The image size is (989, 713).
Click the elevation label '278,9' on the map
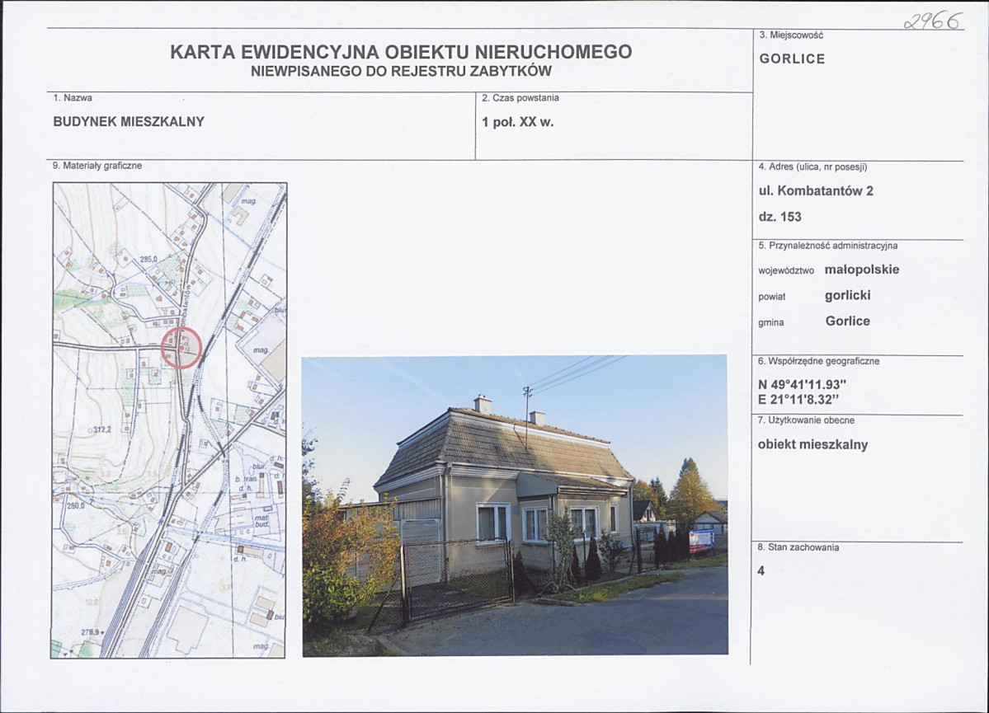click(x=91, y=631)
